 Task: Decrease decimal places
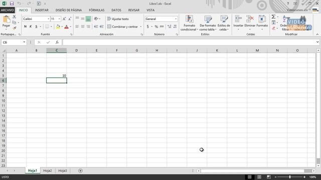pyautogui.click(x=175, y=26)
